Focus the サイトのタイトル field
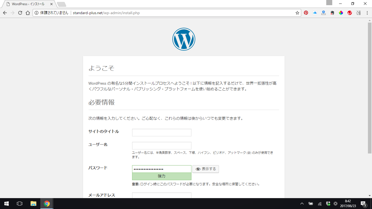Viewport: 372px width, 209px height. click(x=162, y=133)
